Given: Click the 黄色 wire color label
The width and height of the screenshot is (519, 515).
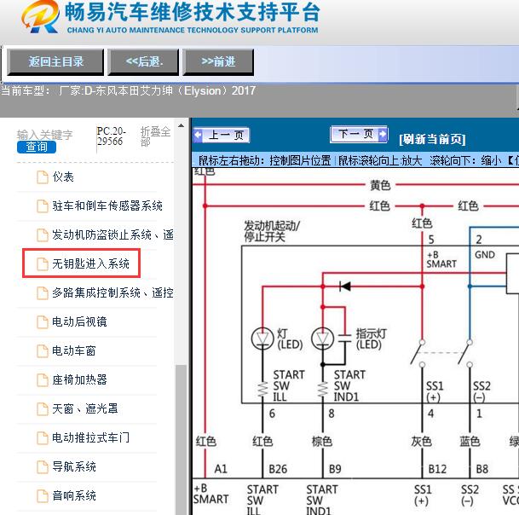Looking at the screenshot, I should [x=380, y=185].
